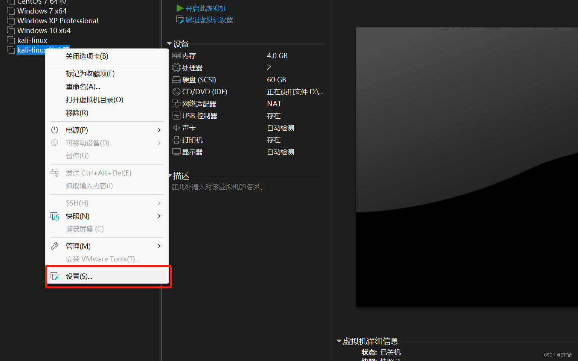Image resolution: width=578 pixels, height=361 pixels.
Task: Click the removable devices disc icon
Action: click(x=55, y=143)
